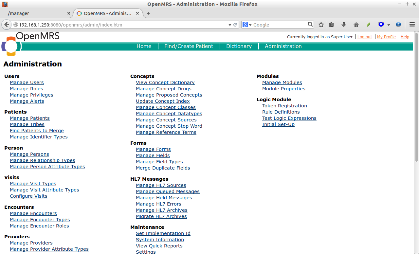This screenshot has height=254, width=419.
Task: Click the blue globe extension icon
Action: coord(398,25)
